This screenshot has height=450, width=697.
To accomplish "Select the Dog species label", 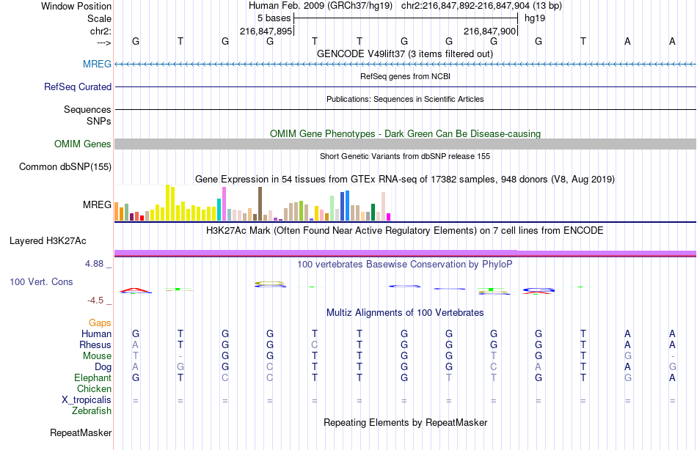I will point(103,367).
